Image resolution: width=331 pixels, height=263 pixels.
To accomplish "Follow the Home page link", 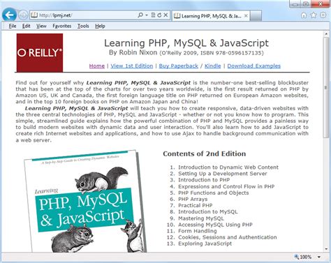I will 97,66.
